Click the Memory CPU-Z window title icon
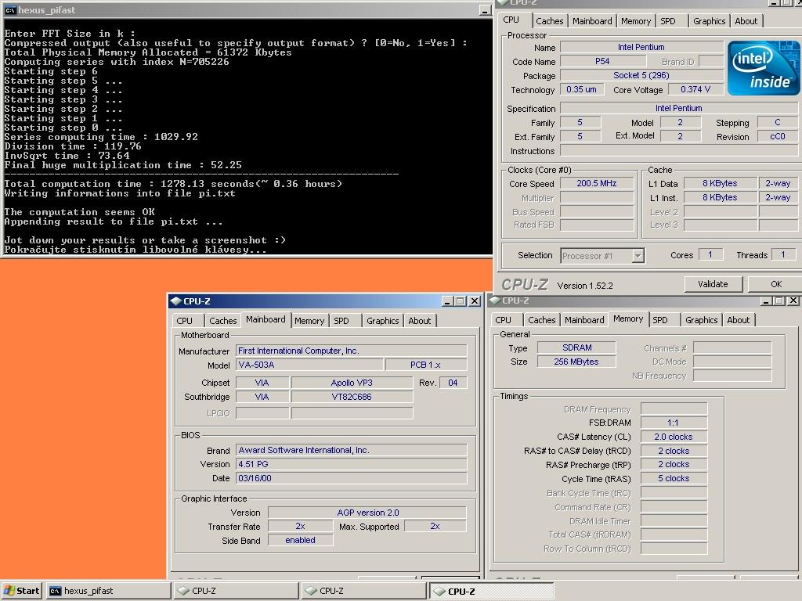This screenshot has width=802, height=601. (495, 300)
